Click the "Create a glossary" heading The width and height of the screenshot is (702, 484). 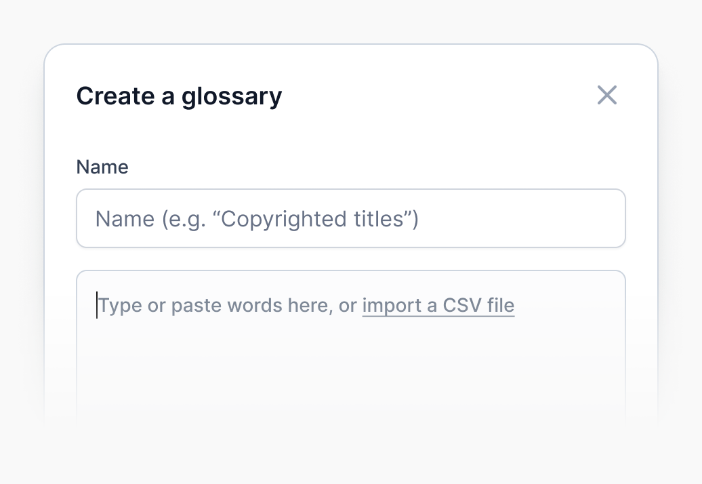pos(179,96)
